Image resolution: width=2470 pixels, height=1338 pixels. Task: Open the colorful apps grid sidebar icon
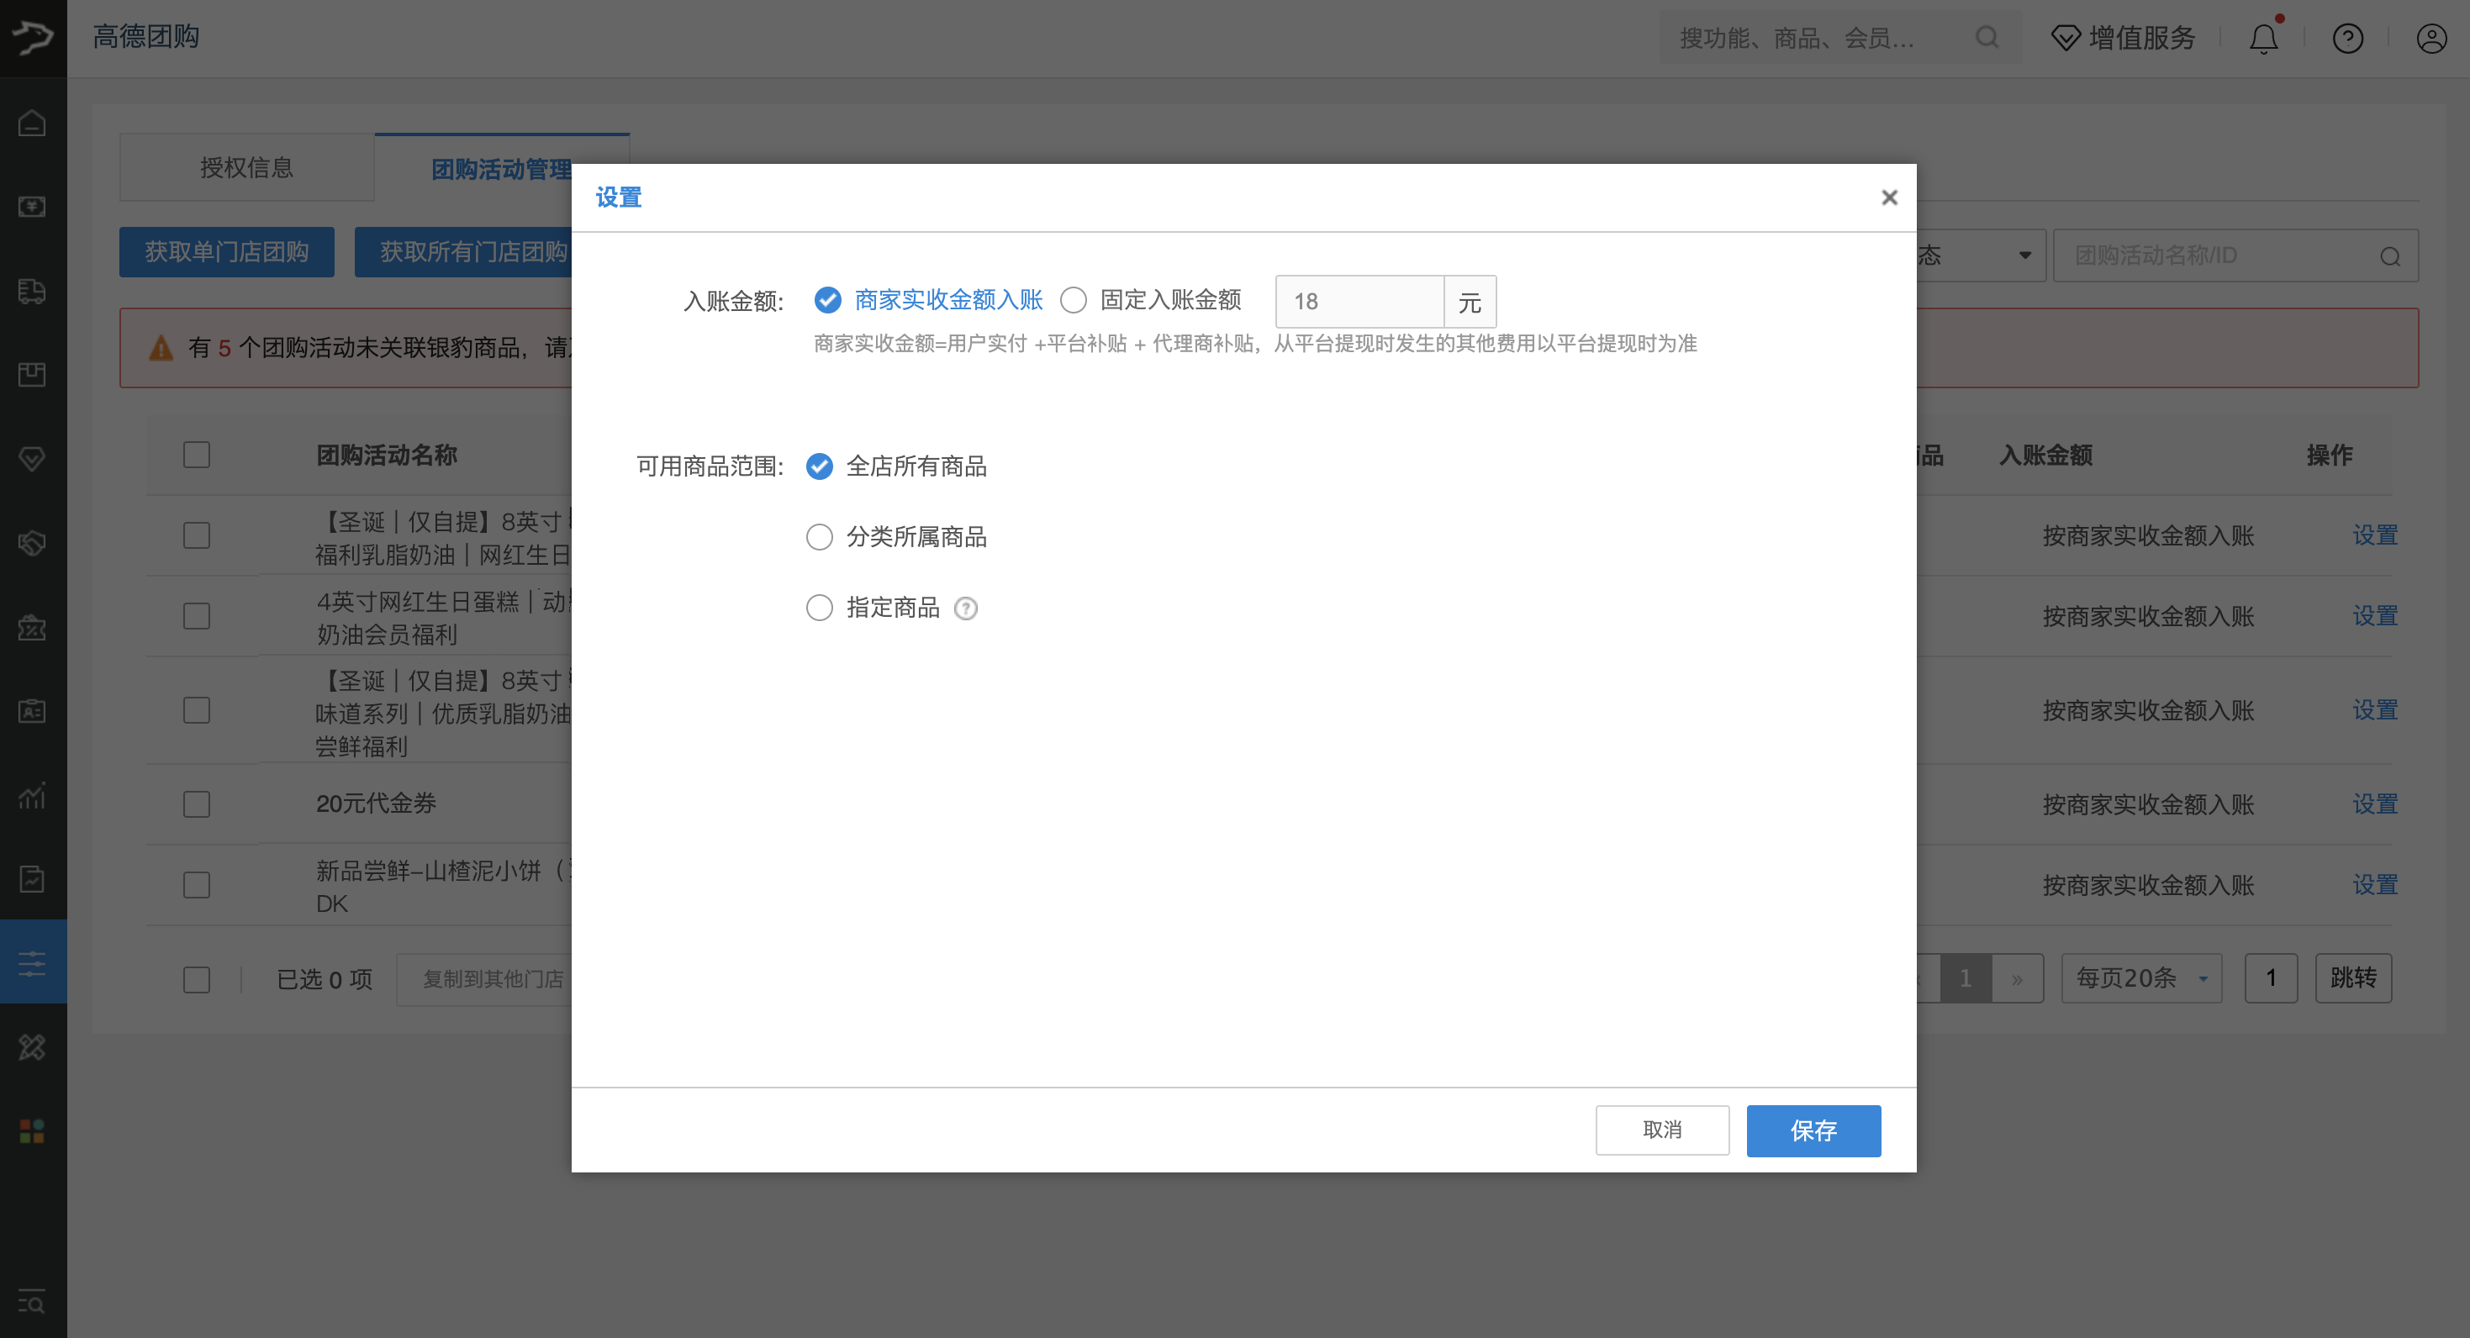(x=32, y=1131)
